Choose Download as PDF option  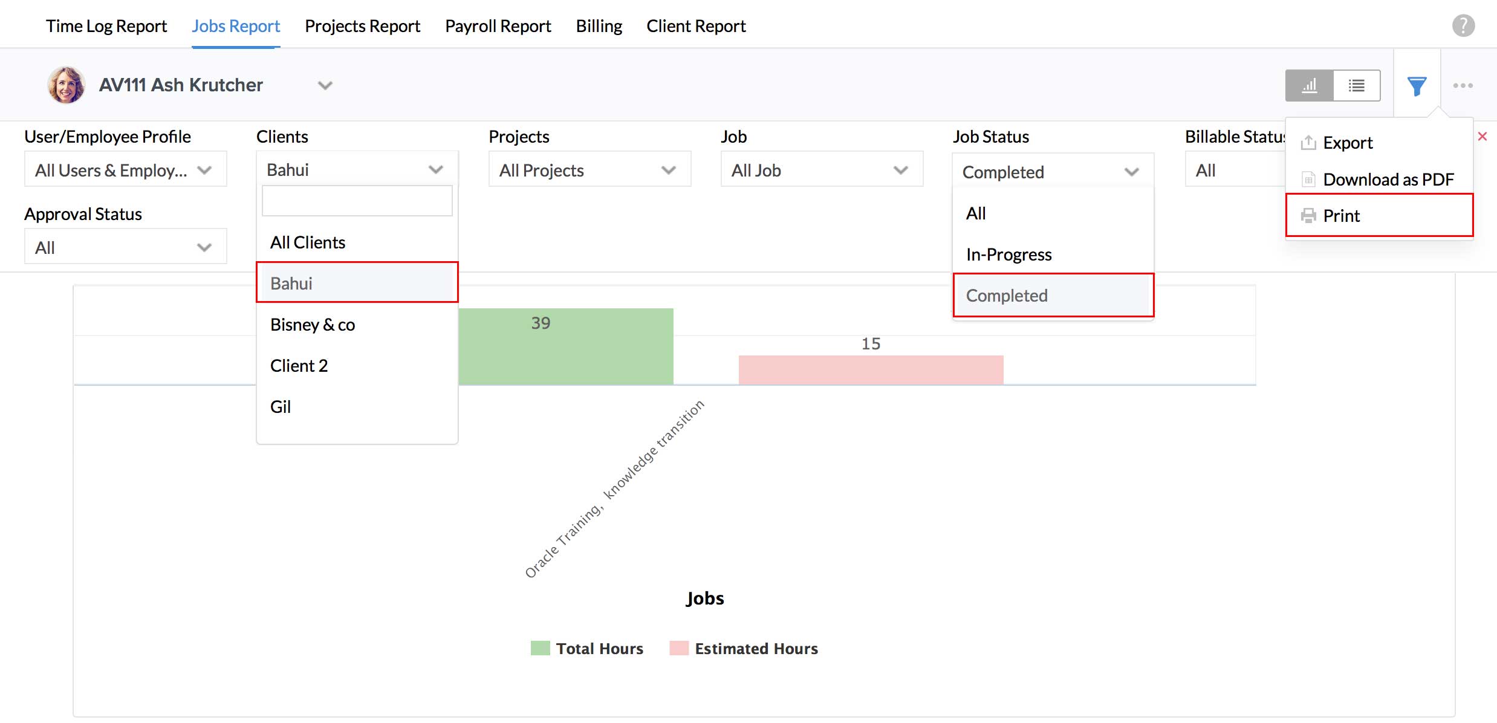pos(1388,180)
